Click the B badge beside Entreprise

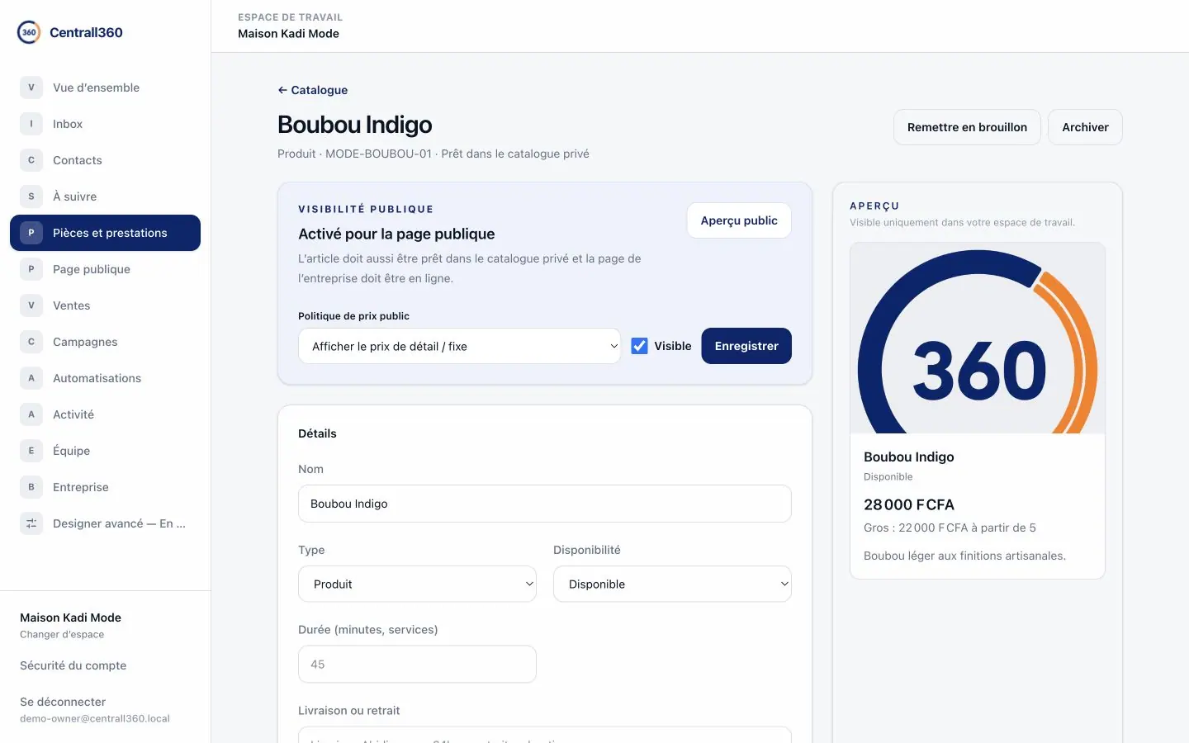pyautogui.click(x=31, y=487)
